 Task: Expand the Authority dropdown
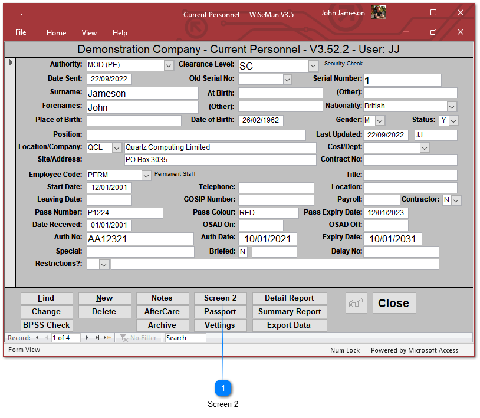[x=169, y=65]
